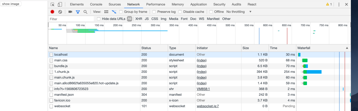Open the DevTools three-dot menu
This screenshot has width=358, height=111.
[x=339, y=4]
